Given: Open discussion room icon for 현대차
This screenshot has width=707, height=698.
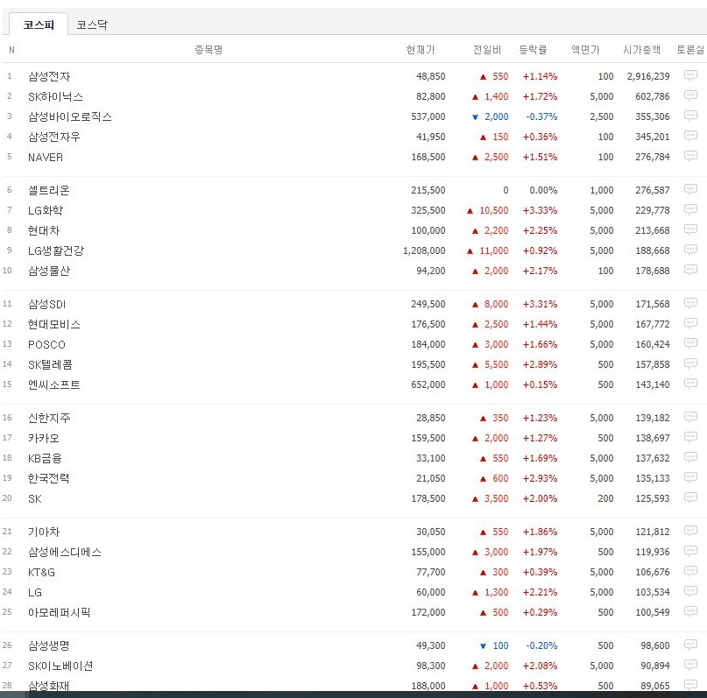Looking at the screenshot, I should [690, 229].
